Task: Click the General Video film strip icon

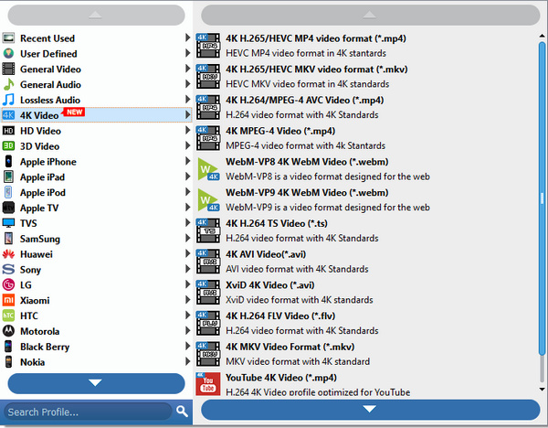Action: click(x=8, y=69)
